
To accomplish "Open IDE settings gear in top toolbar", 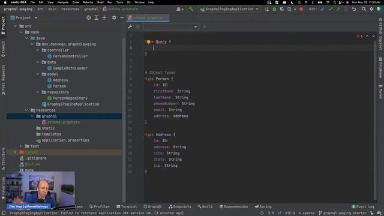I will 371,9.
